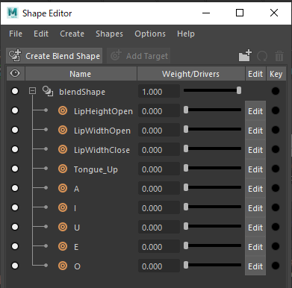Click the U target weight value field
The height and width of the screenshot is (288, 292).
159,227
